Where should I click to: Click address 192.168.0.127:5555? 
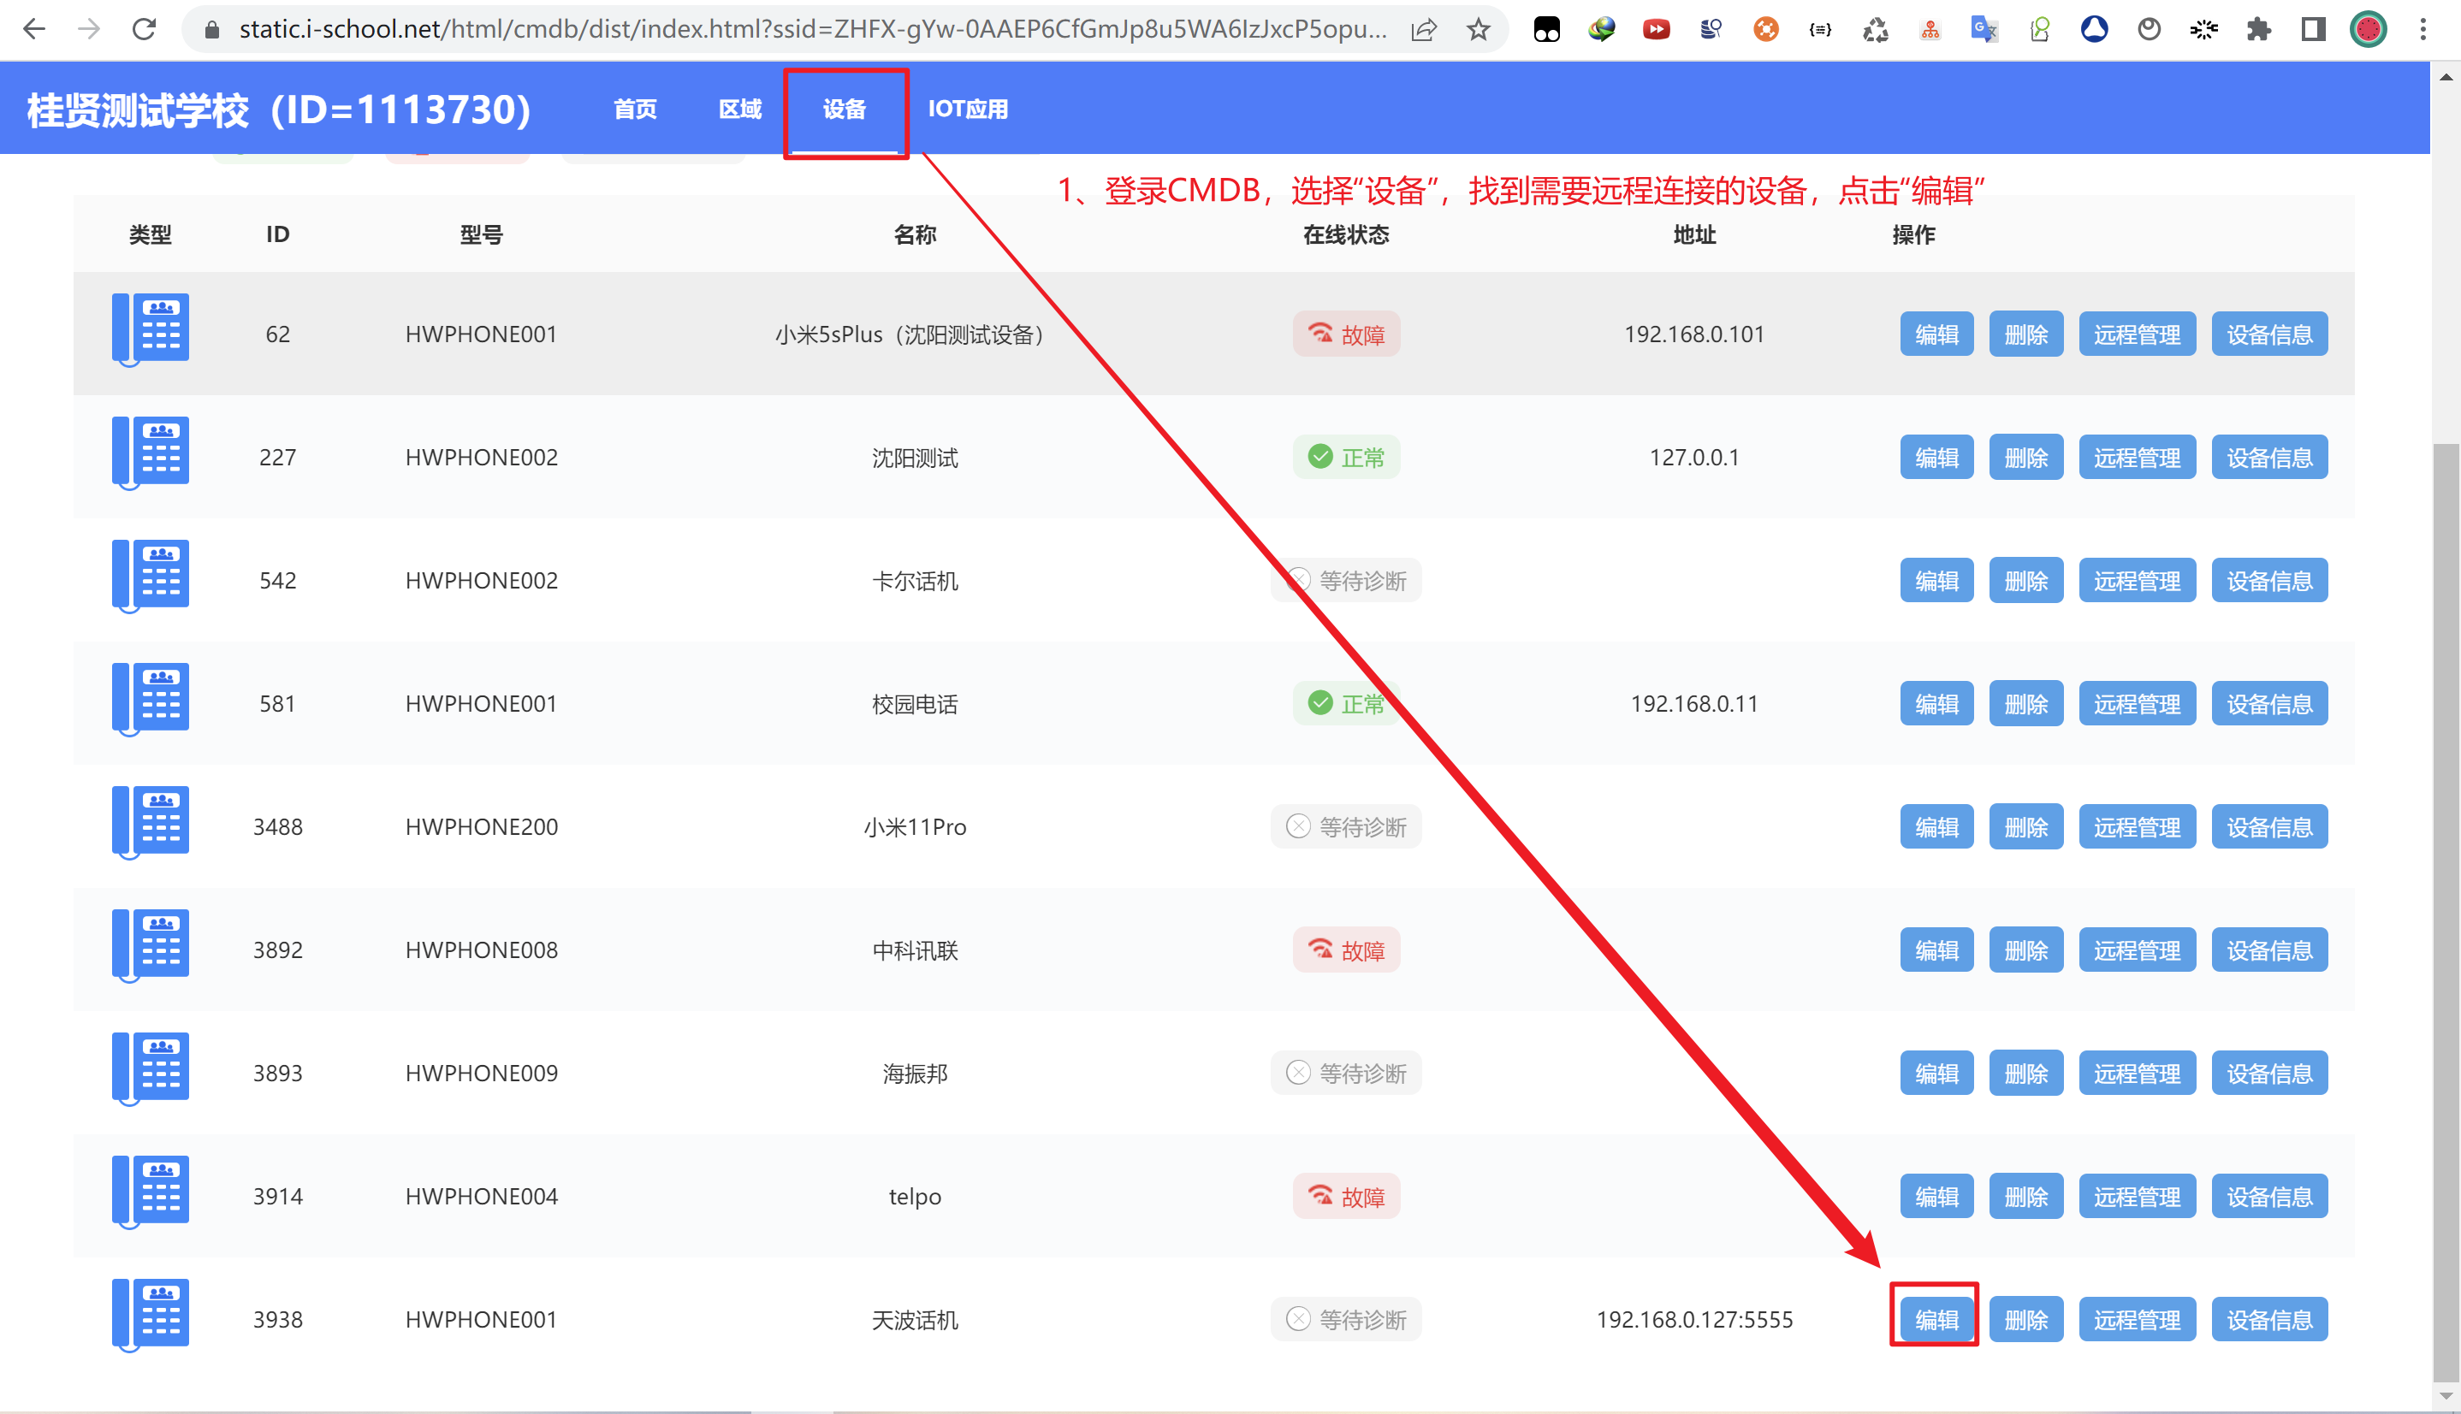tap(1695, 1320)
